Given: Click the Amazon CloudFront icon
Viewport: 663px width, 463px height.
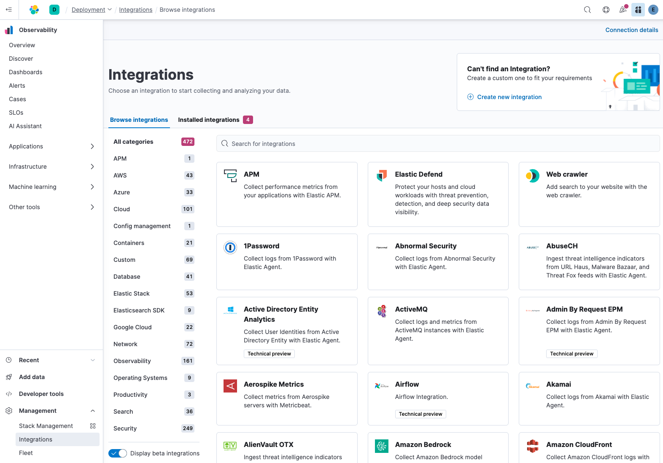Looking at the screenshot, I should [533, 446].
